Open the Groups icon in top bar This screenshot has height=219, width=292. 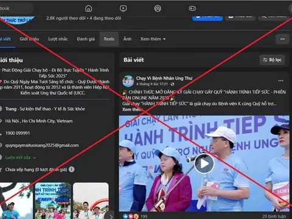click(x=158, y=9)
